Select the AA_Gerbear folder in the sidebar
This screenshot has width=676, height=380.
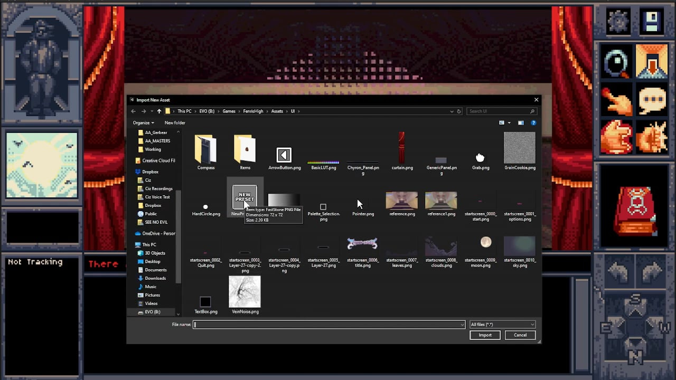[x=156, y=132]
